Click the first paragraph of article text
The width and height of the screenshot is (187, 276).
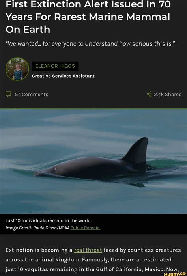[x=93, y=259]
